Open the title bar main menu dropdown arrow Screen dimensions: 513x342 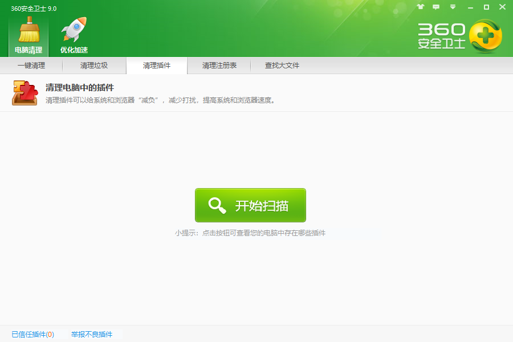[x=453, y=6]
